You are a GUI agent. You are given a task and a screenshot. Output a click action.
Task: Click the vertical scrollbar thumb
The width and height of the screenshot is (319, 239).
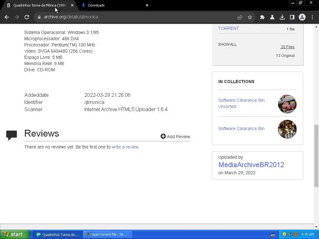click(x=316, y=156)
